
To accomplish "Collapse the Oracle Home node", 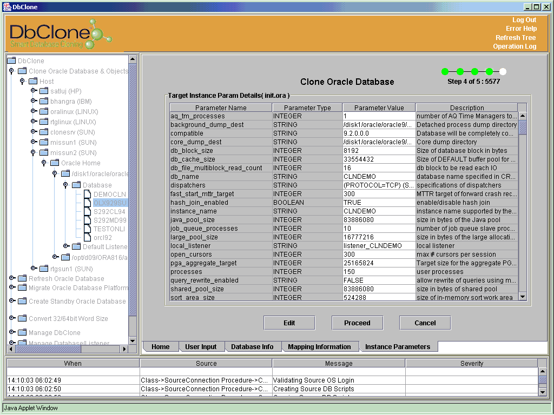I will tap(44, 163).
